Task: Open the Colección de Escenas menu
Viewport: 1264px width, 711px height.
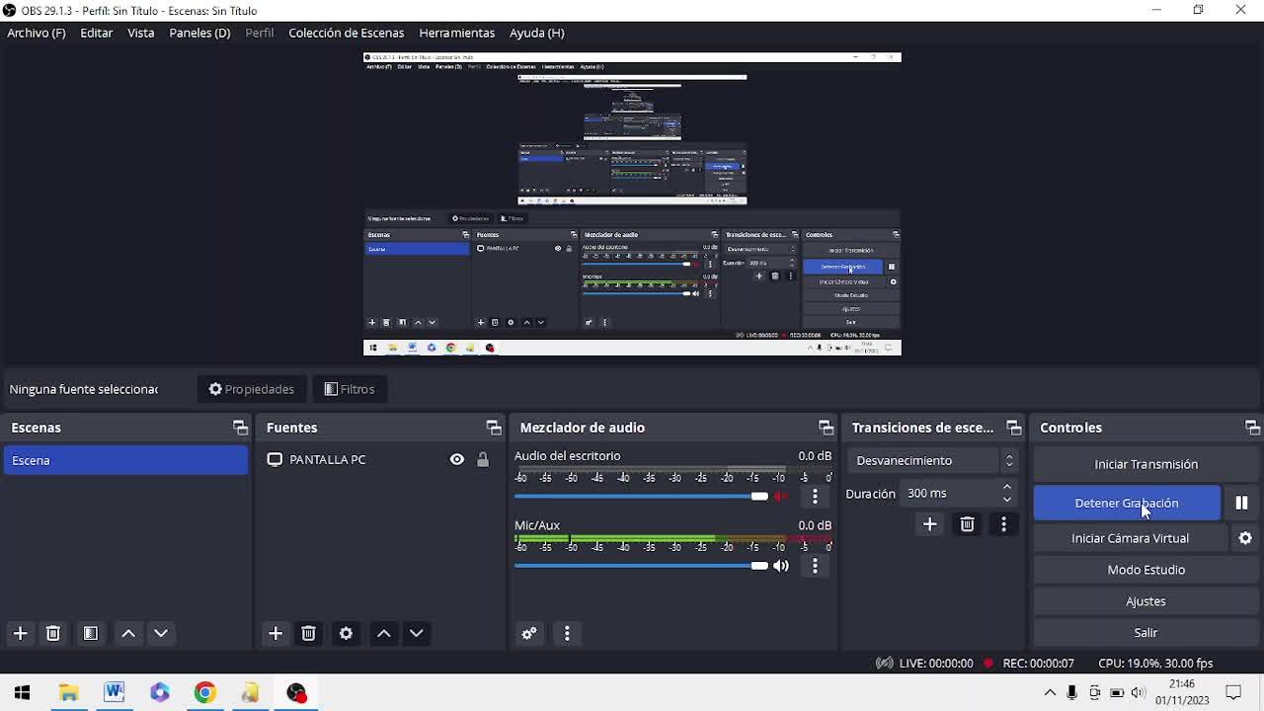Action: click(x=346, y=33)
